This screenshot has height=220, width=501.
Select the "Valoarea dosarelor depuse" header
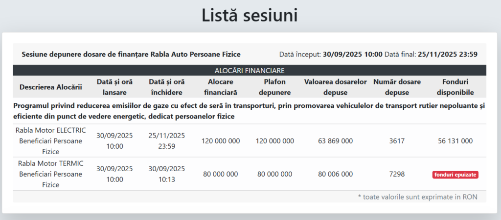click(x=335, y=87)
